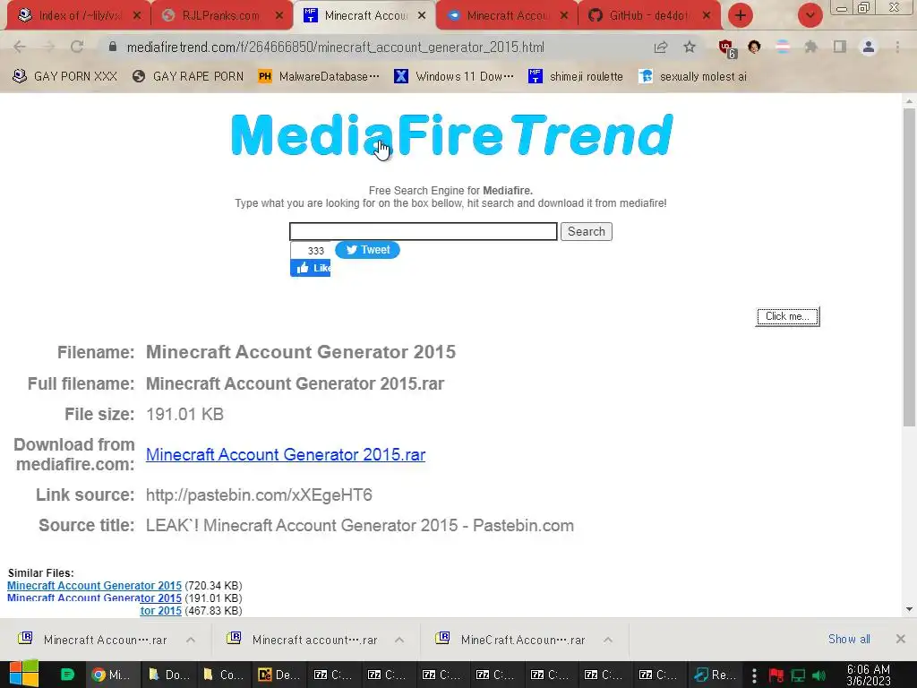
Task: Open the similar file listed as 720.34 KB
Action: (94, 586)
